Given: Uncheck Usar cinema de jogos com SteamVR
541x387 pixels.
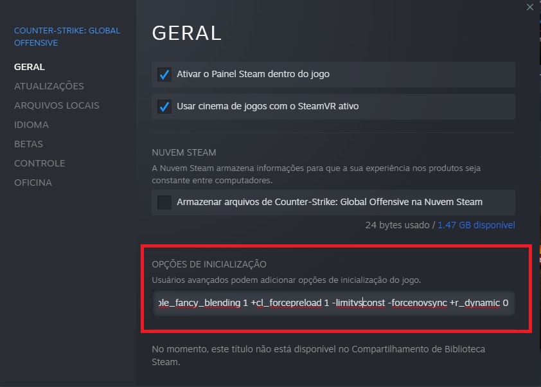Looking at the screenshot, I should (164, 107).
